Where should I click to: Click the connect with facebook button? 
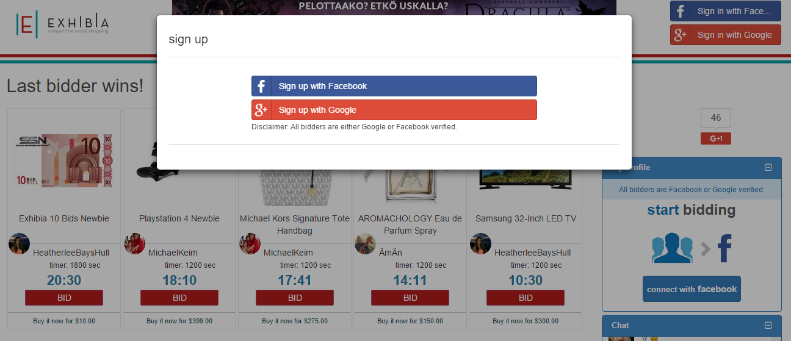(692, 289)
